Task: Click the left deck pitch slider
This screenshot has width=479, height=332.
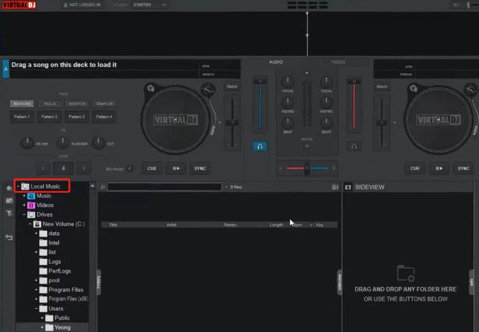Action: pyautogui.click(x=232, y=123)
